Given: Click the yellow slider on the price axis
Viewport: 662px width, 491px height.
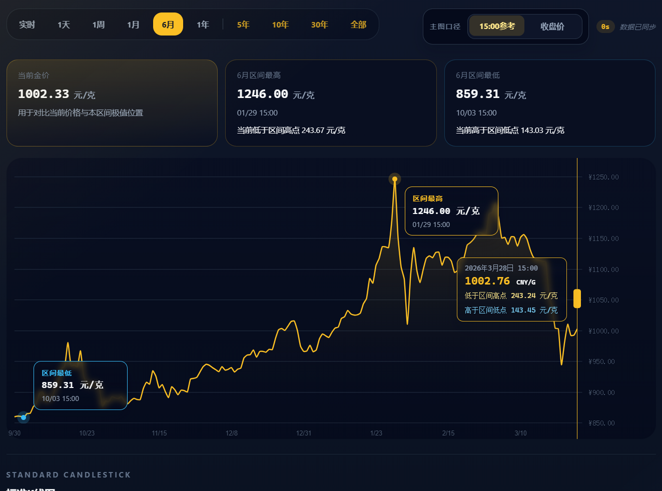Looking at the screenshot, I should pos(577,298).
